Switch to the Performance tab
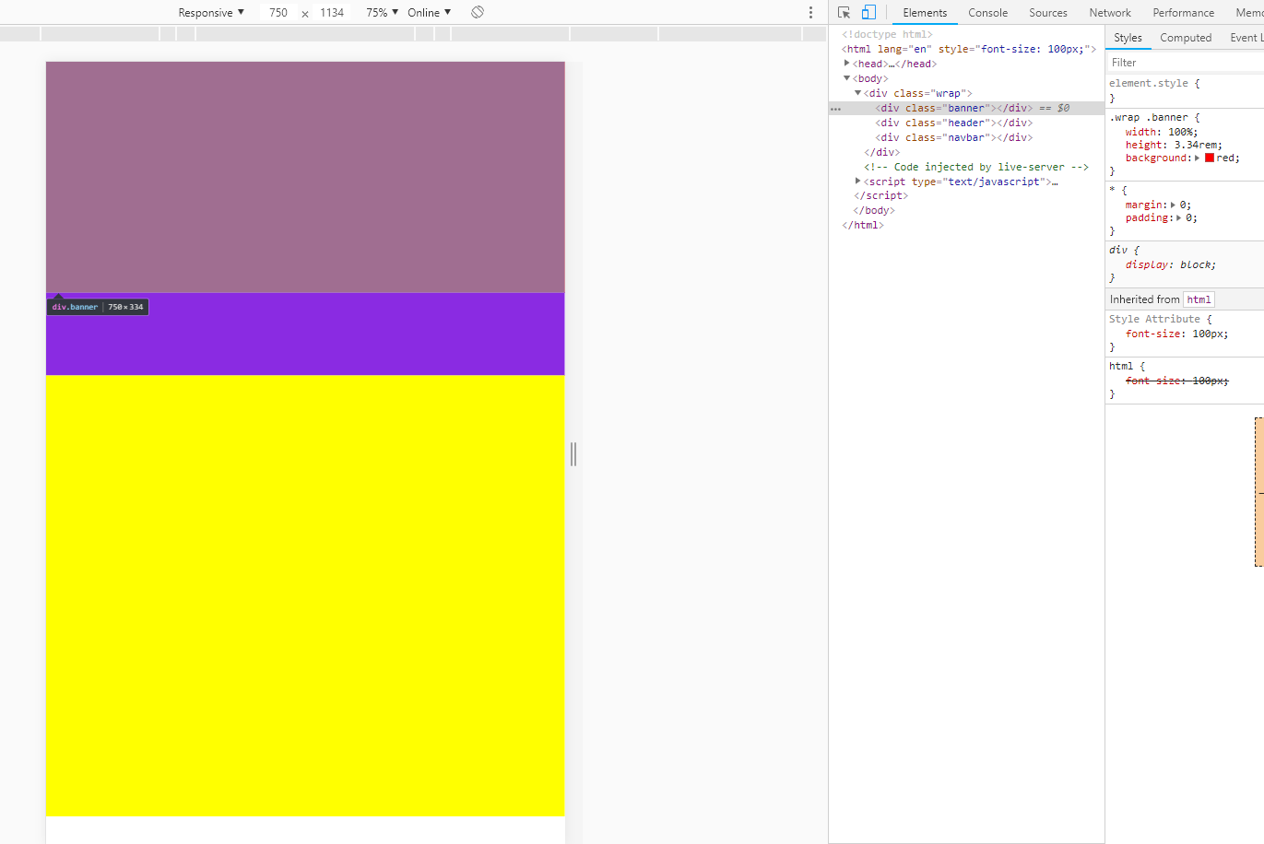This screenshot has height=844, width=1264. (1183, 13)
